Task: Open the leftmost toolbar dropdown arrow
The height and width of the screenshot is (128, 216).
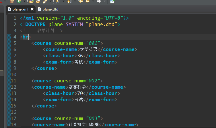Action: click(5, 1)
